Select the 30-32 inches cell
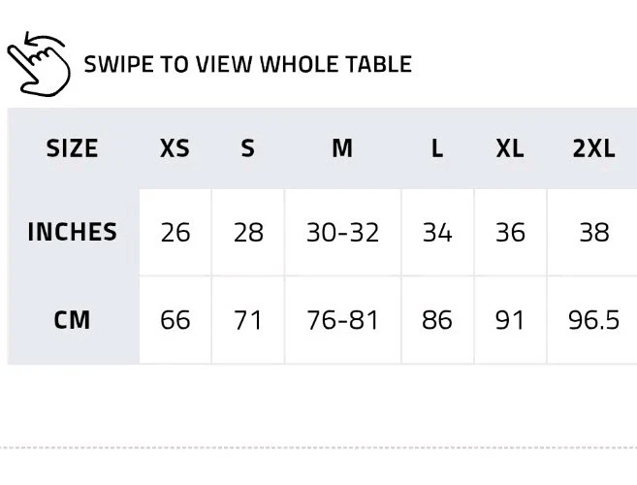This screenshot has height=485, width=637. [x=342, y=233]
